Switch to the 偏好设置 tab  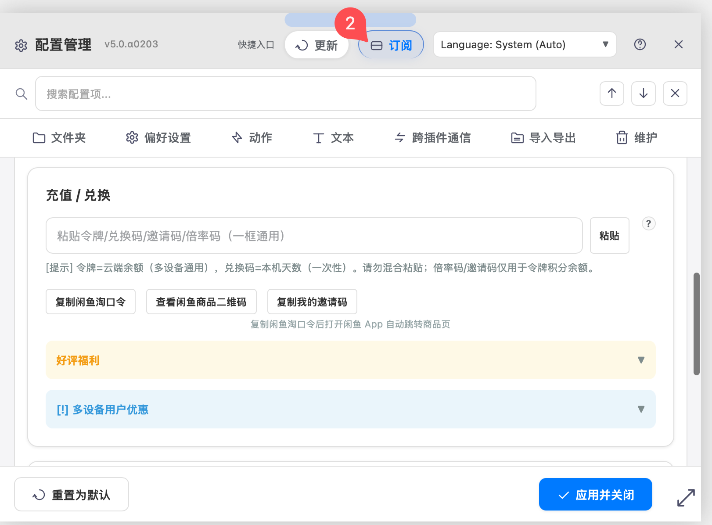pyautogui.click(x=158, y=138)
